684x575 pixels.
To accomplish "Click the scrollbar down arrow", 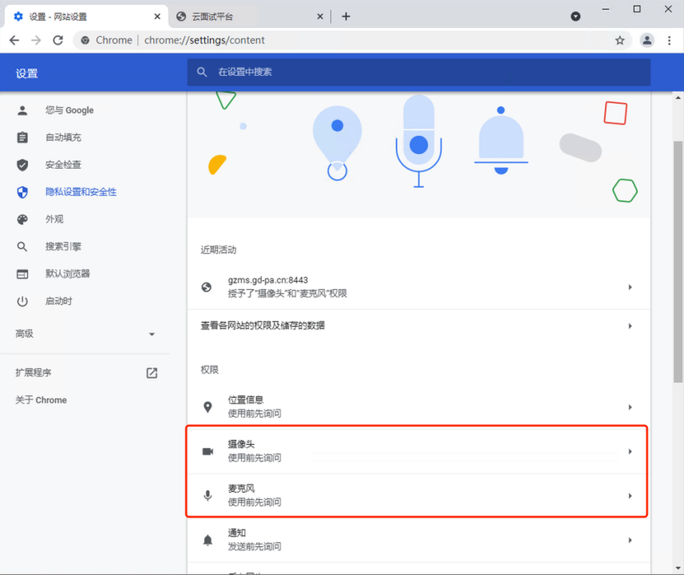I will click(x=678, y=569).
